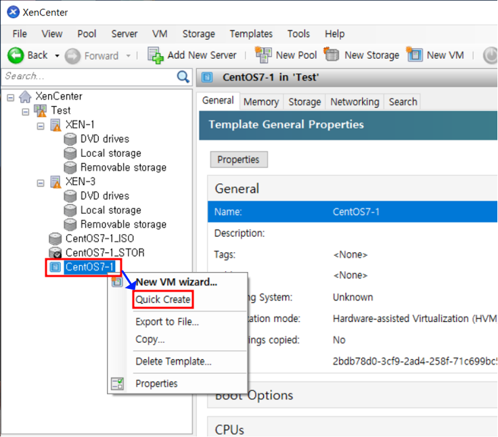Open the Templates menu
This screenshot has height=437, width=498.
[251, 34]
